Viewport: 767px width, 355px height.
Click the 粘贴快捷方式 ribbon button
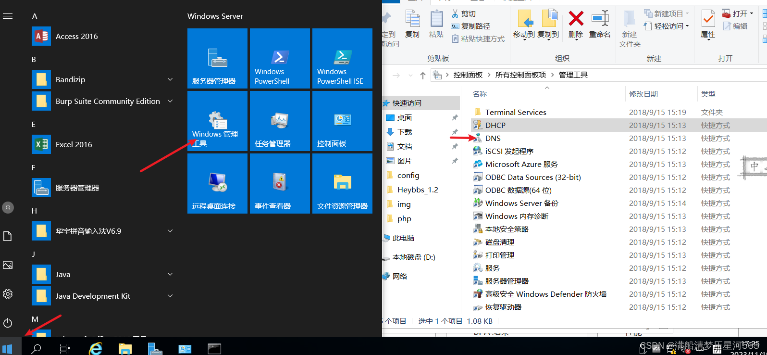pyautogui.click(x=478, y=38)
